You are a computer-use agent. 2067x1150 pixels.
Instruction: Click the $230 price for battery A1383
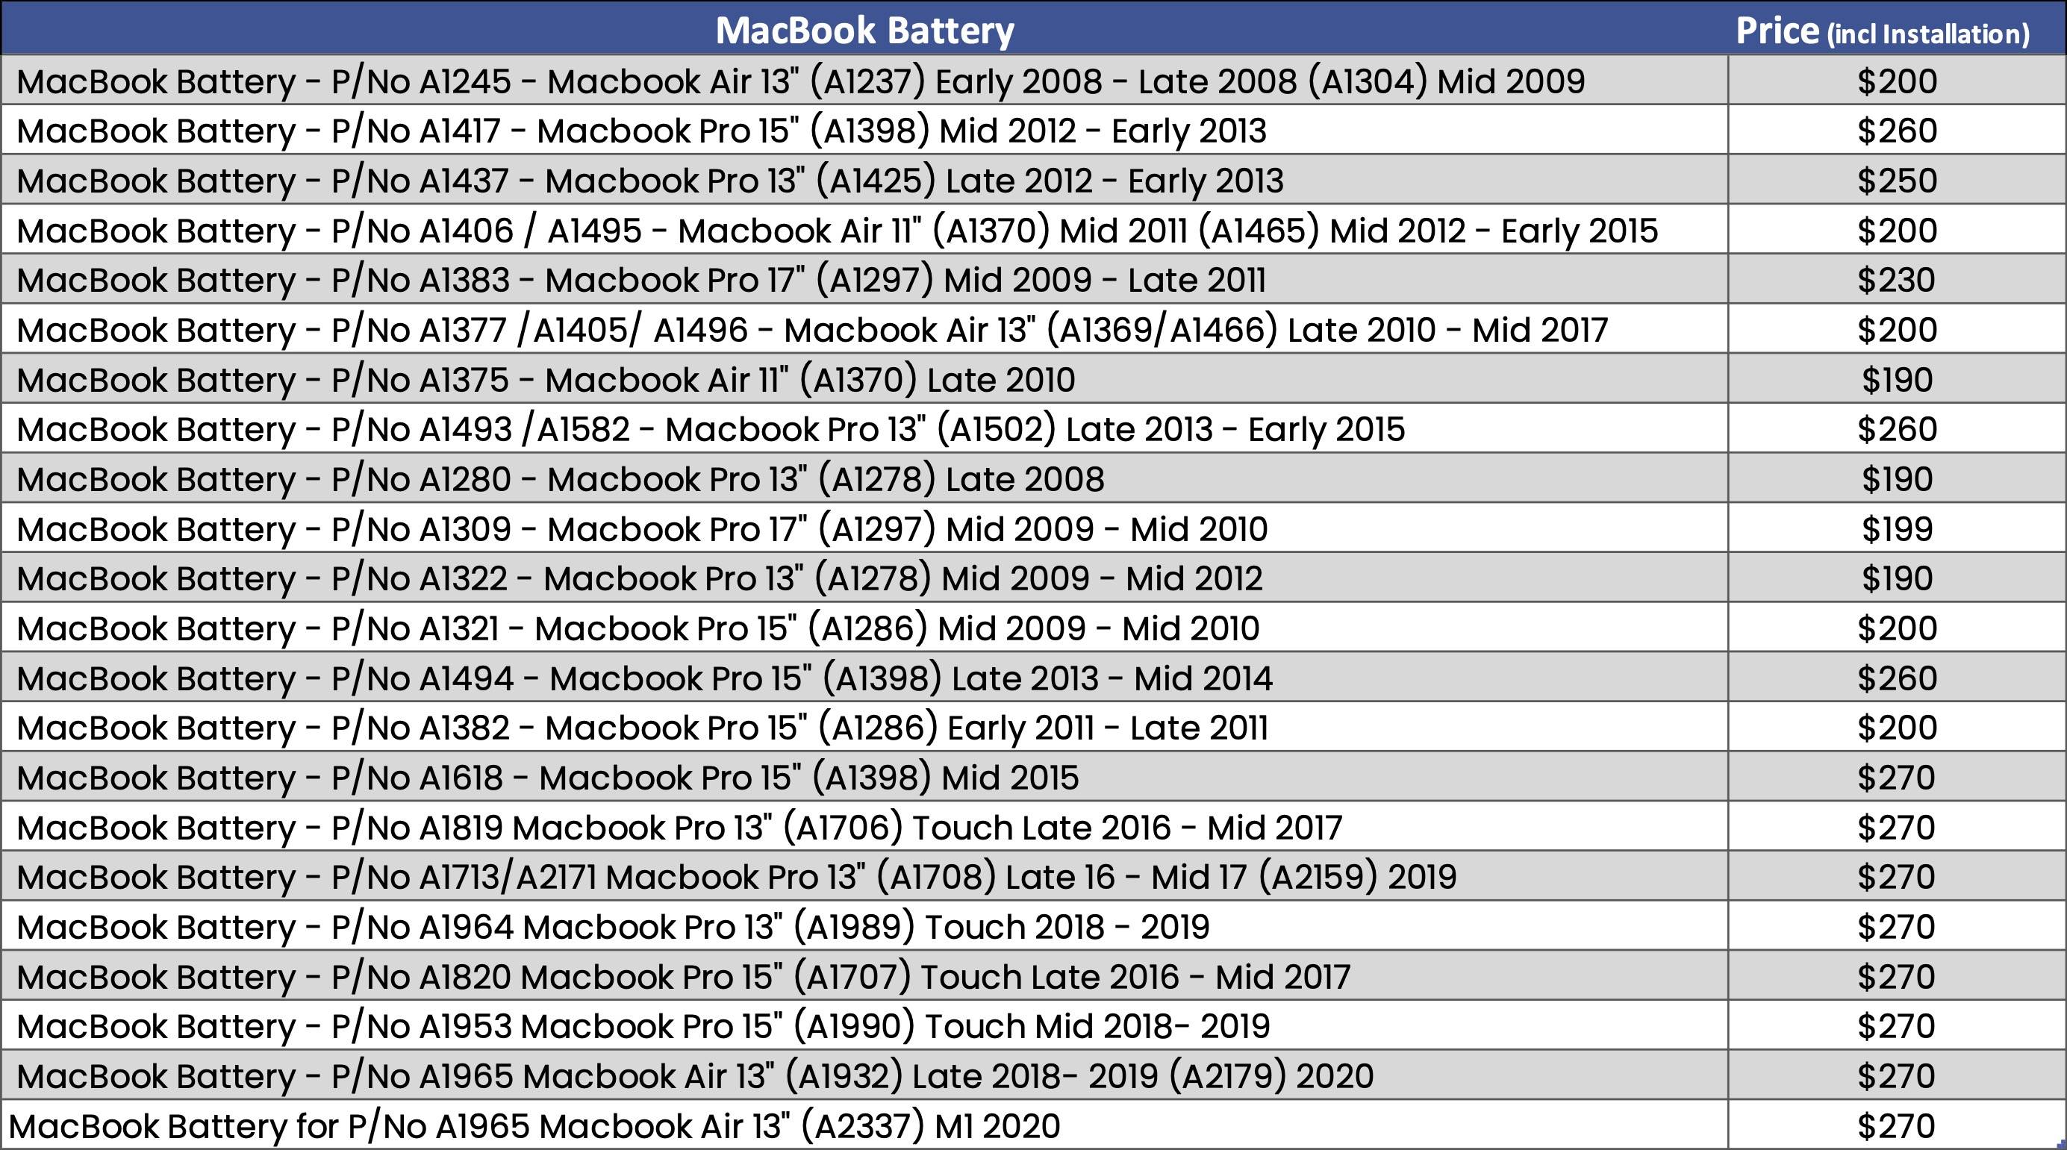(1897, 281)
